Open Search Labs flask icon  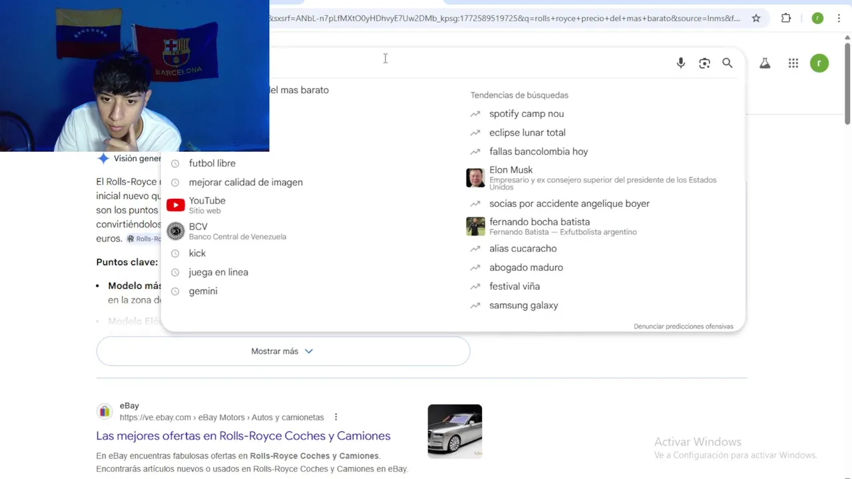pos(765,63)
